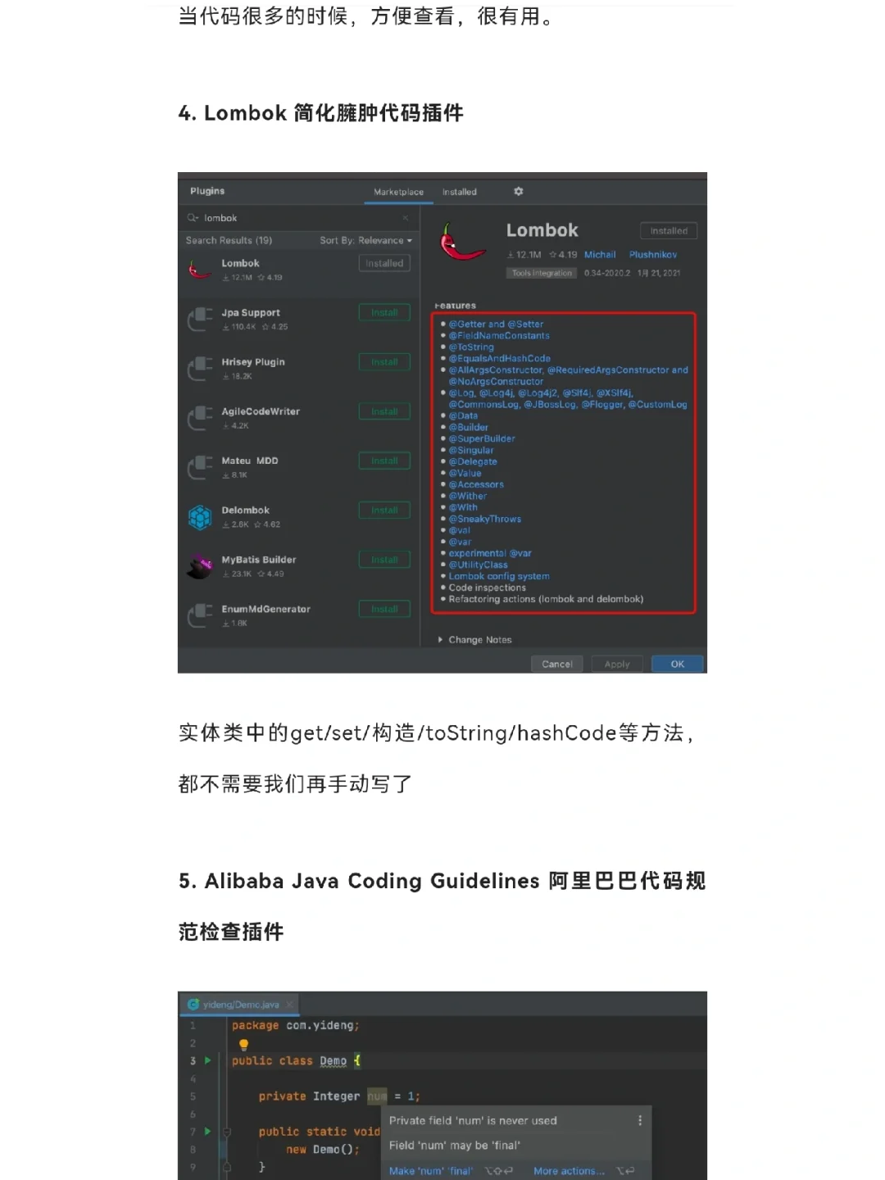Click the Apply button
The height and width of the screenshot is (1180, 885).
click(x=617, y=664)
